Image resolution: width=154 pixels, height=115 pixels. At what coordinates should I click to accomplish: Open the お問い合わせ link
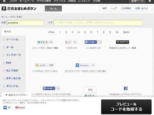141,8
